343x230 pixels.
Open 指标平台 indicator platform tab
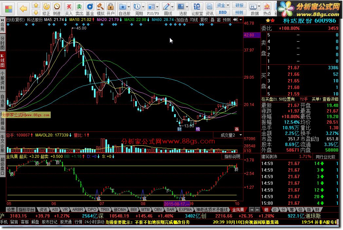26,210
